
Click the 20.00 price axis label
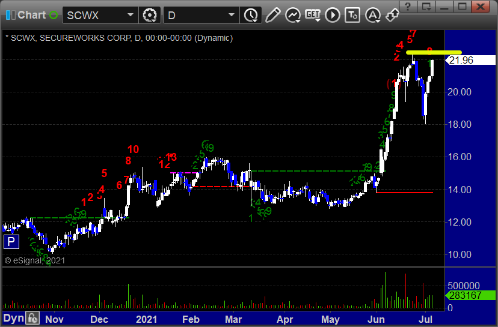pos(460,92)
